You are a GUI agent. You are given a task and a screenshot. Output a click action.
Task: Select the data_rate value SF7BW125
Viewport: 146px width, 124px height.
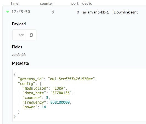point(61,93)
